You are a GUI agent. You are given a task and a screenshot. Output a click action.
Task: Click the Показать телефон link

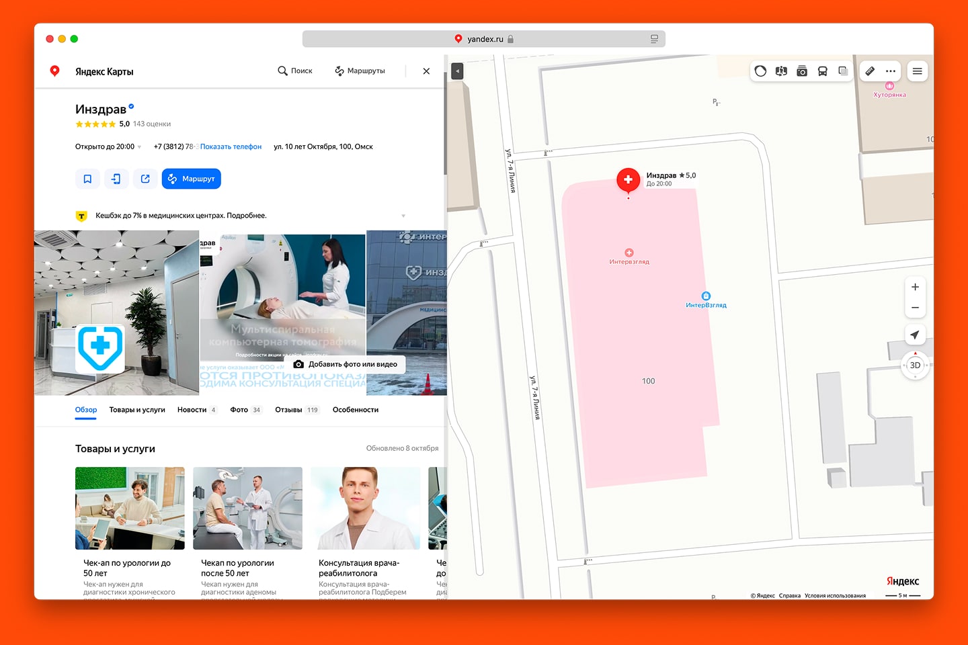pos(231,146)
